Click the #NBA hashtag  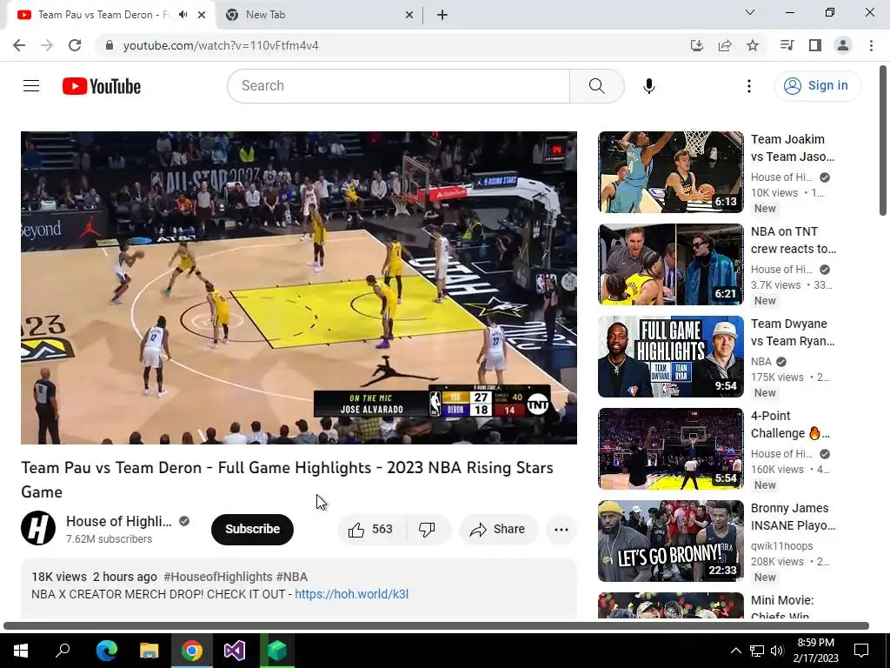pos(292,578)
